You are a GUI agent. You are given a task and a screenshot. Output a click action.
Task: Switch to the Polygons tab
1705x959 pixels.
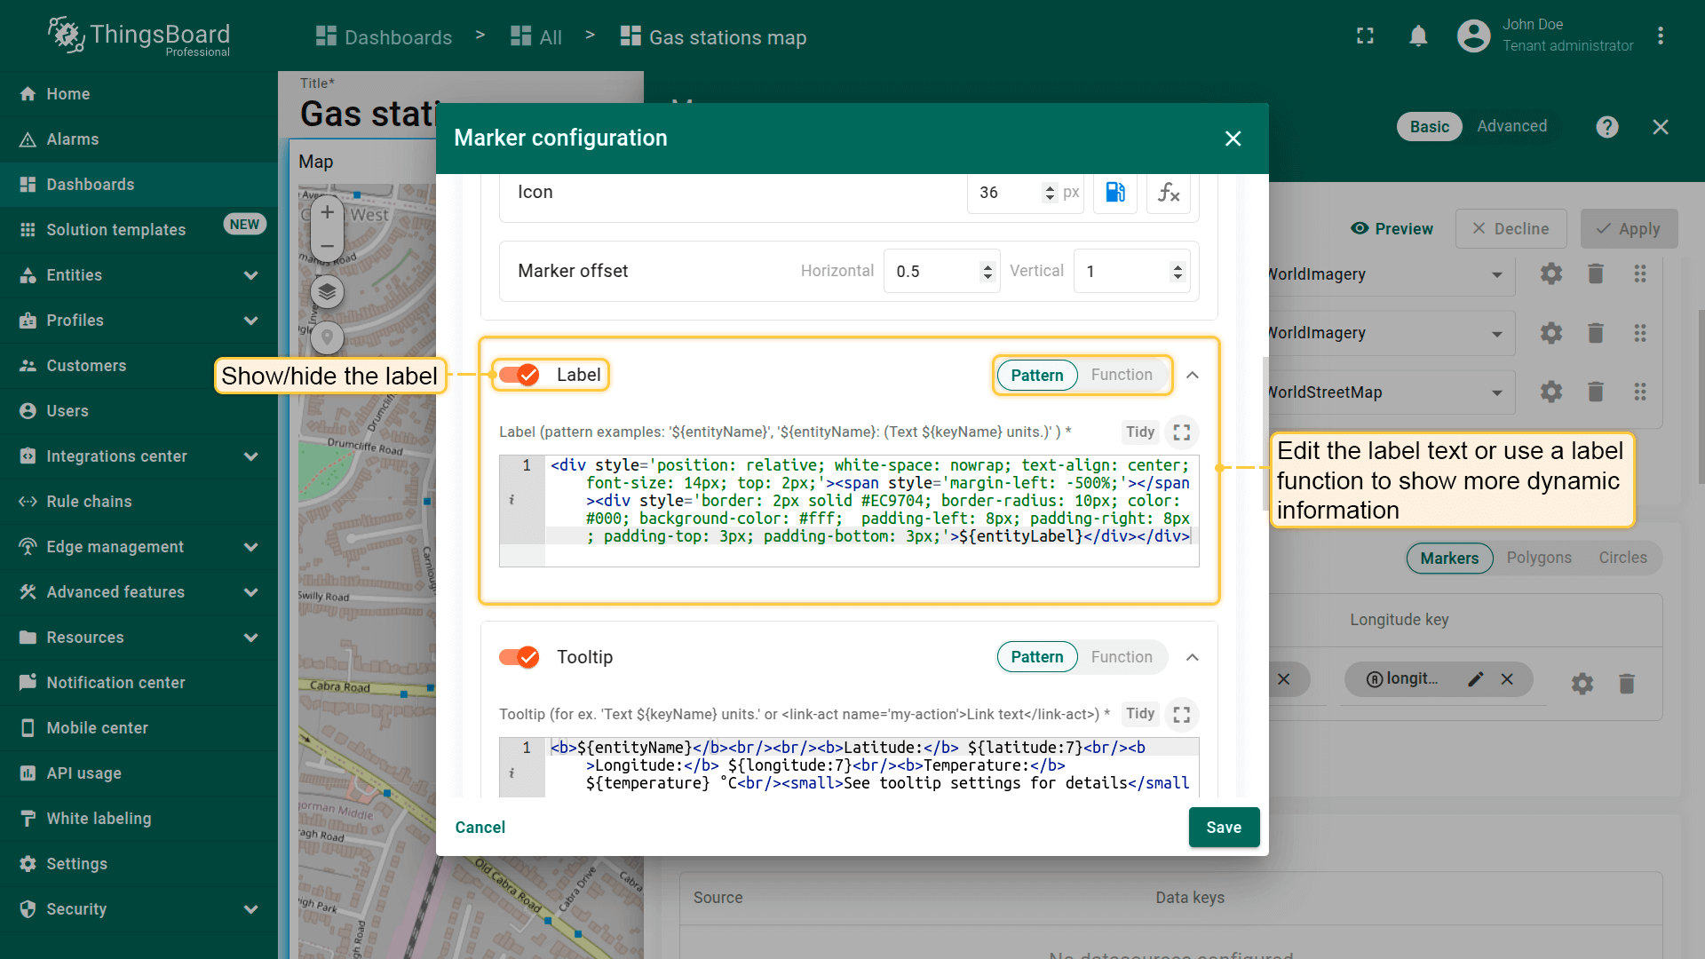coord(1538,558)
